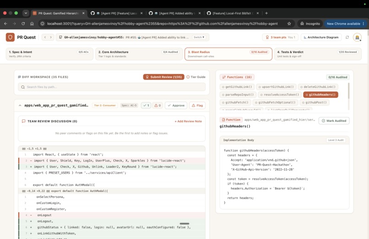Click the flags count warning 0
This screenshot has width=369, height=239.
point(157,105)
